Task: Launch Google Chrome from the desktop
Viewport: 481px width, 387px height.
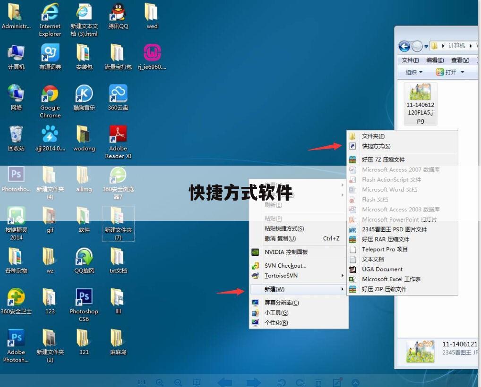Action: point(50,101)
